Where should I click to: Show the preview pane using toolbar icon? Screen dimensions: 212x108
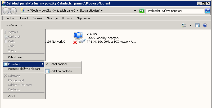tap(197, 25)
